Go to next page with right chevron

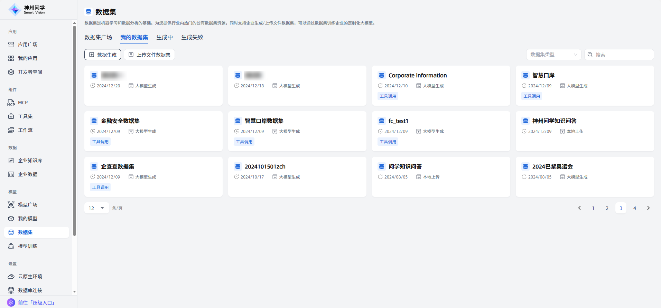(x=648, y=208)
